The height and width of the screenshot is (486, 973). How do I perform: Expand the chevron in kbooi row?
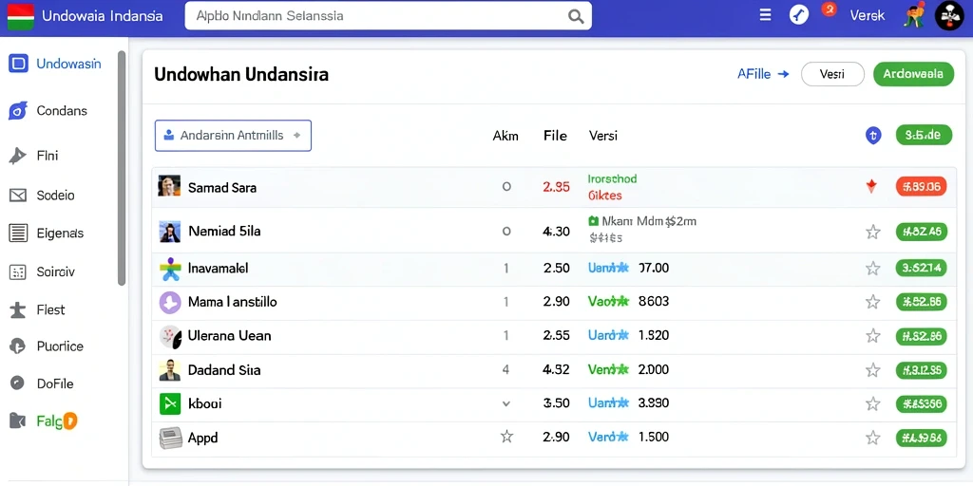click(x=506, y=403)
